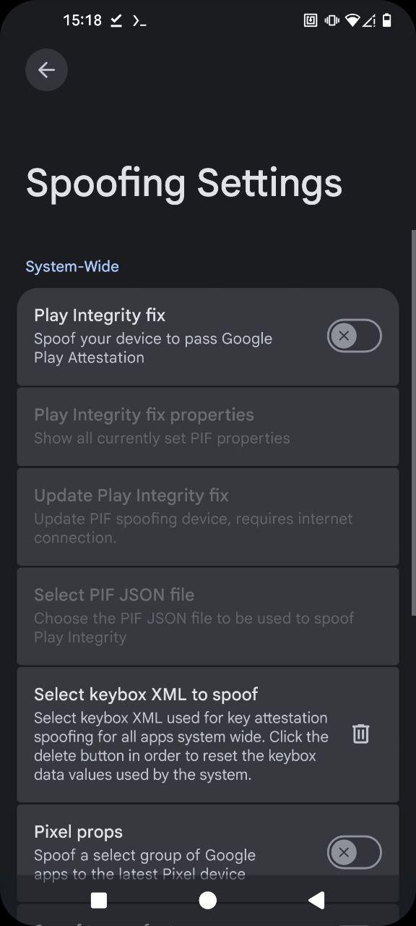Tap the Play Integrity fix description row

point(153,348)
